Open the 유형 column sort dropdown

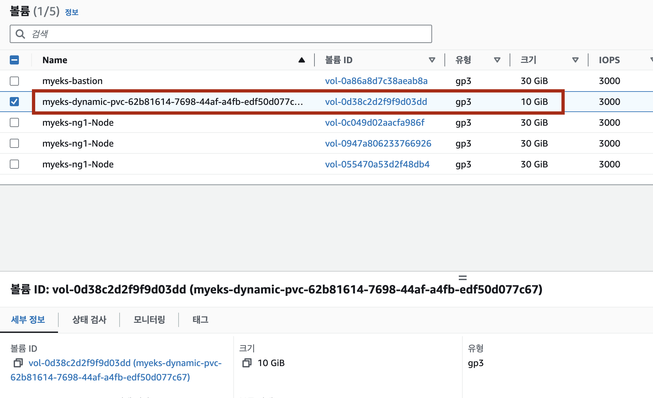pyautogui.click(x=497, y=60)
